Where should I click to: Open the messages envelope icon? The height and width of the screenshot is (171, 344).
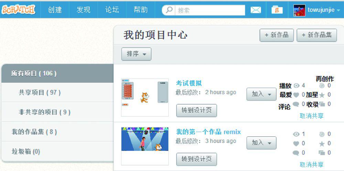coord(256,10)
